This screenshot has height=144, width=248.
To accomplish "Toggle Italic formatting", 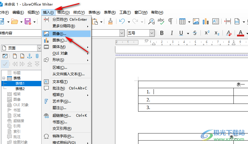I will point(172,33).
